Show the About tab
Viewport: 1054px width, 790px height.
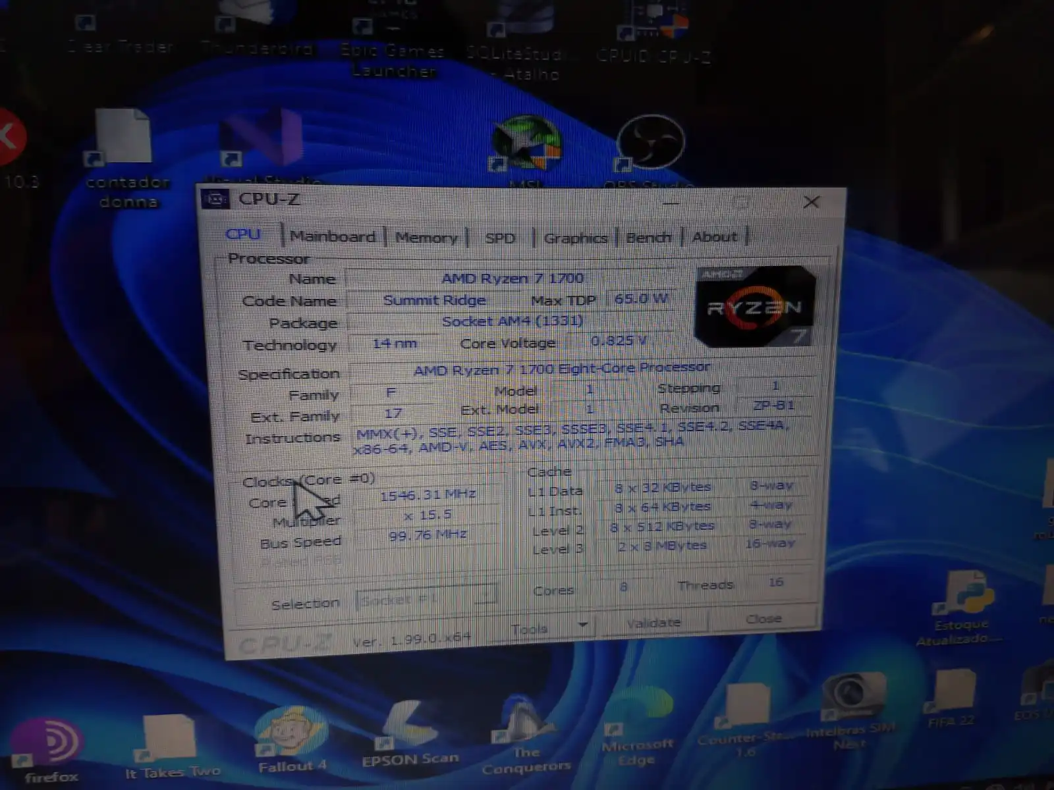point(715,236)
